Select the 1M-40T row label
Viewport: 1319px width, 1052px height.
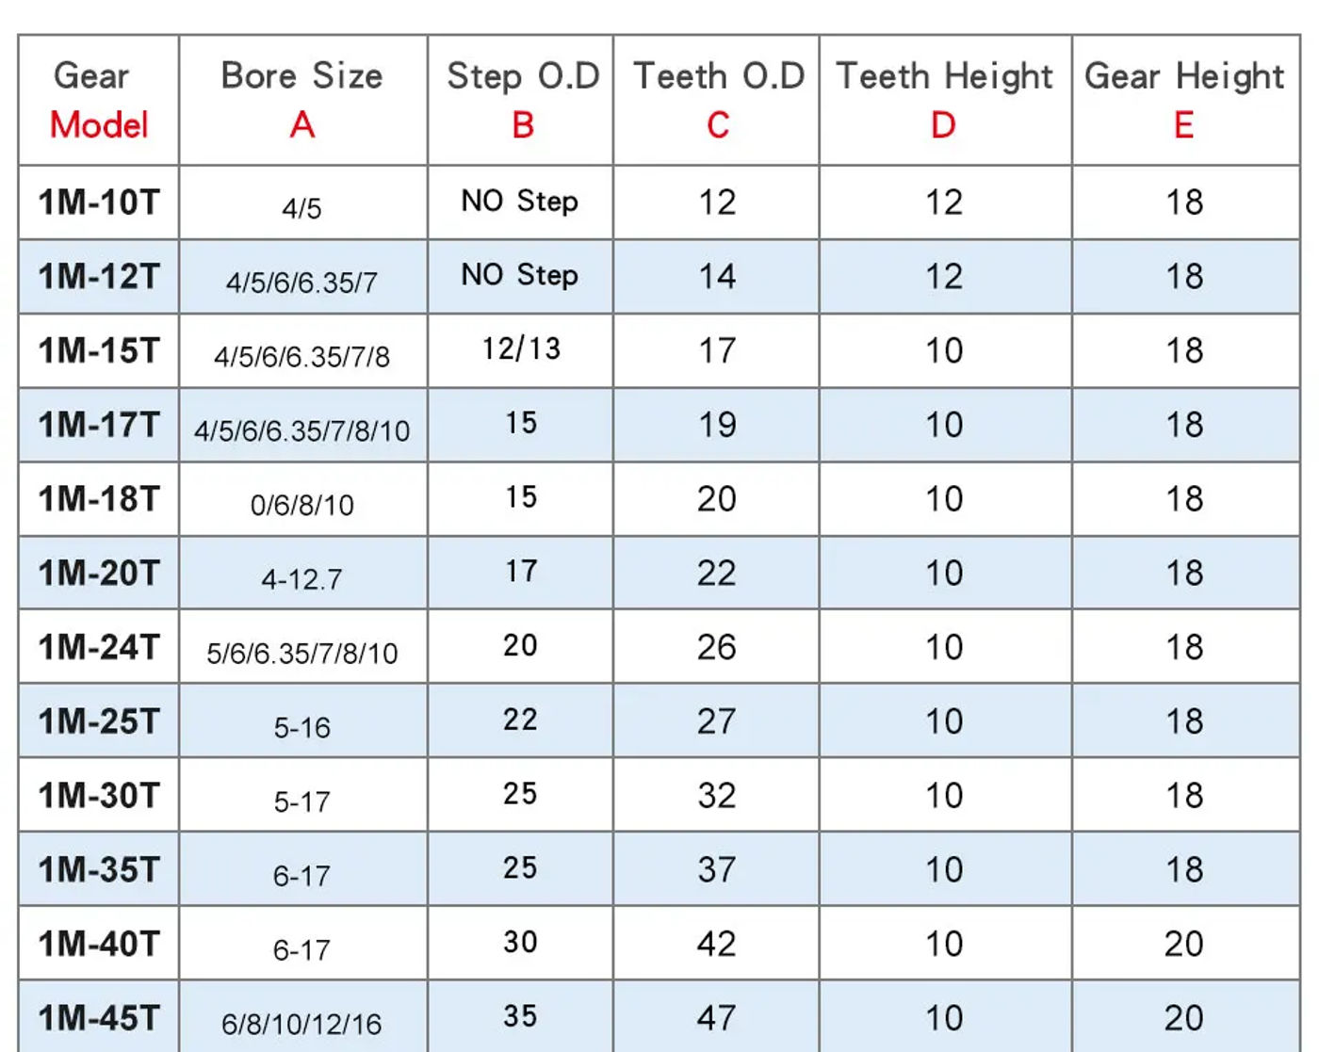click(x=99, y=944)
